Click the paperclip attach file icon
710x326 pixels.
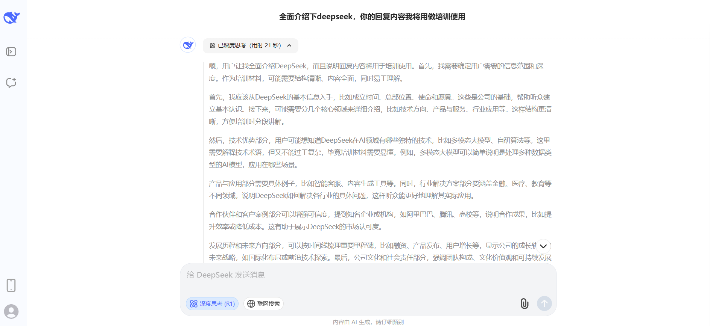tap(524, 303)
